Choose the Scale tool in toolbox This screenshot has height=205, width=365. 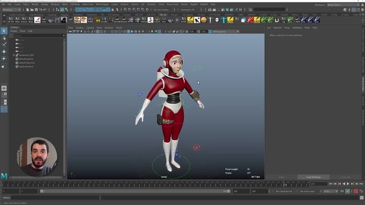(3, 66)
